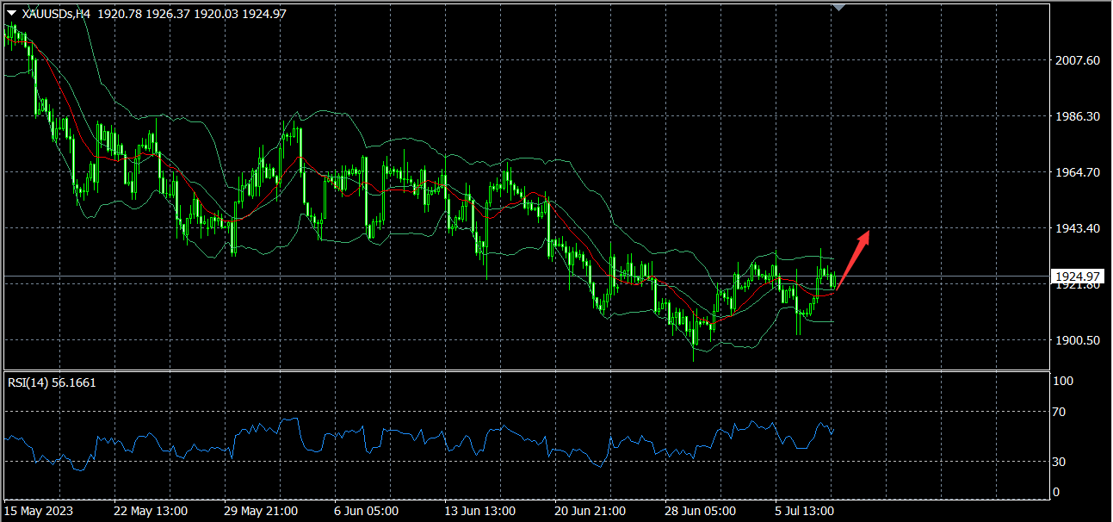Click the 29 May 21:00 time label
Screen dimensions: 1113x522
coord(261,511)
